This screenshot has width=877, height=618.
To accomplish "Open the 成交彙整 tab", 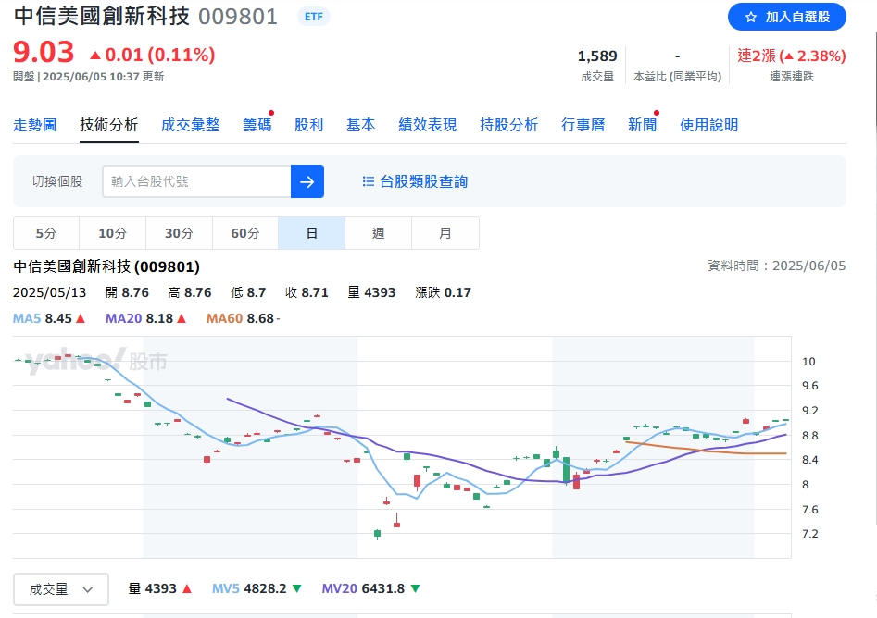I will point(190,125).
